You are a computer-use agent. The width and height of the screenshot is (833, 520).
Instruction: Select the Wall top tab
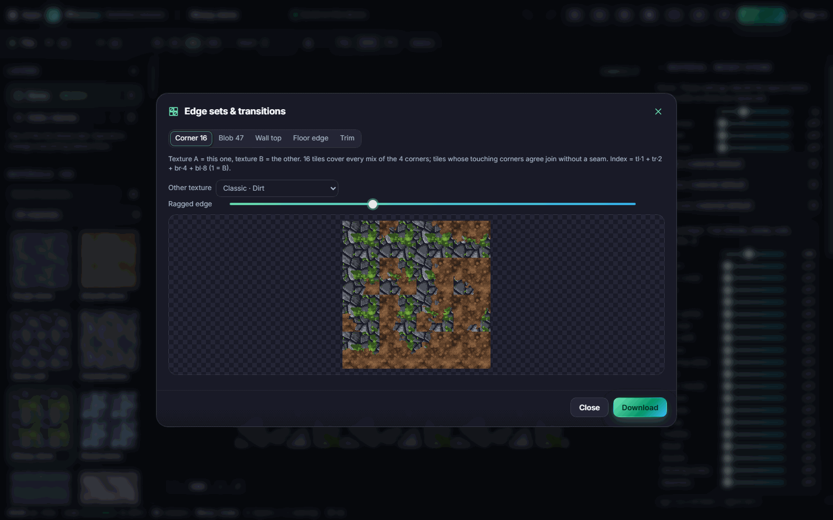click(268, 139)
